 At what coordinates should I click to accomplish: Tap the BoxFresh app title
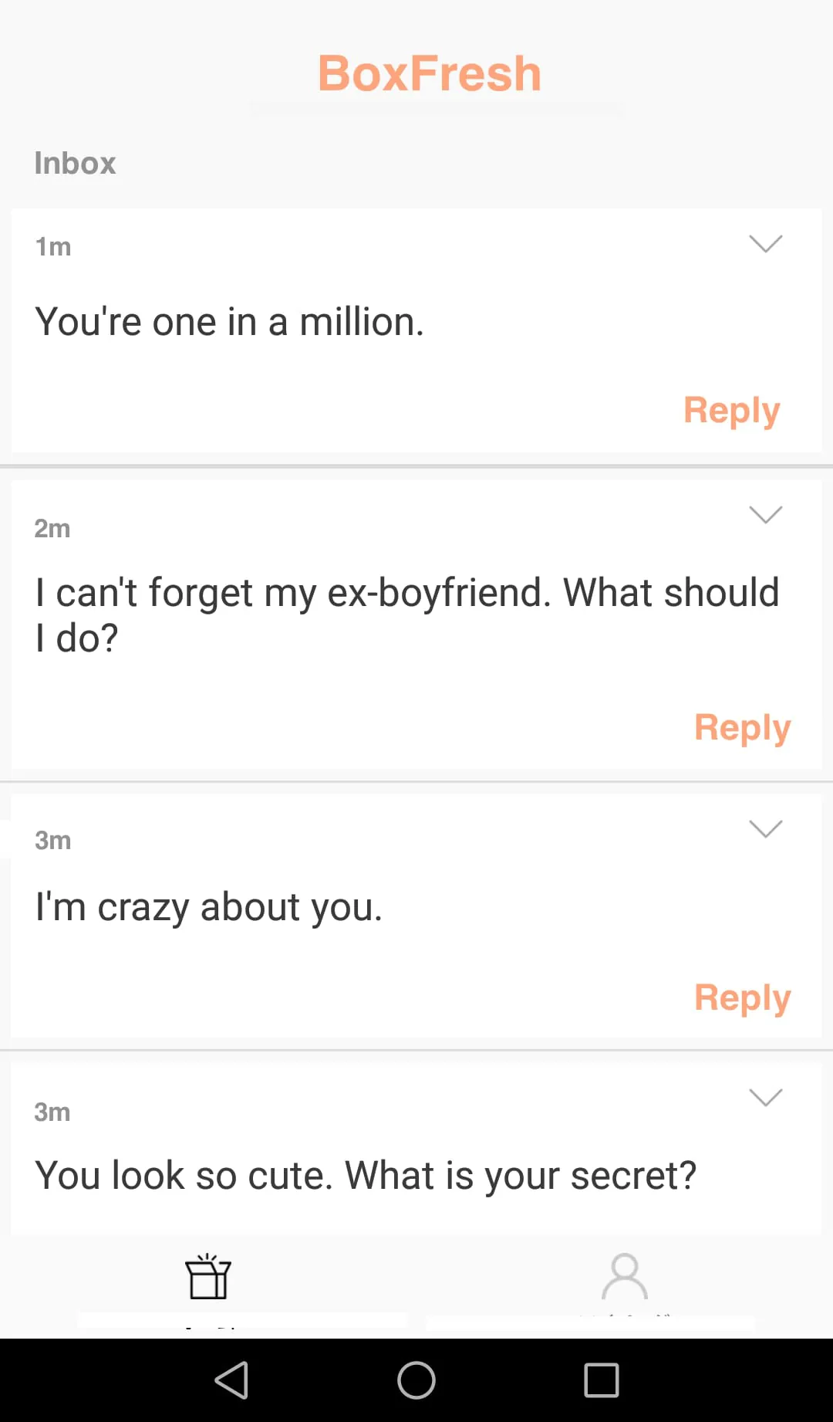(429, 73)
